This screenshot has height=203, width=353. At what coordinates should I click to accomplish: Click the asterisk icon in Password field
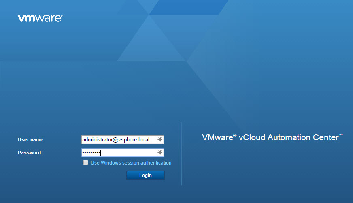[160, 153]
